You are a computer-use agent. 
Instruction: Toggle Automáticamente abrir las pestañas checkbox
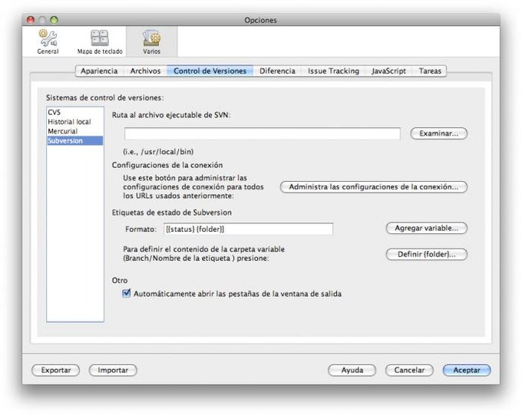[x=127, y=293]
